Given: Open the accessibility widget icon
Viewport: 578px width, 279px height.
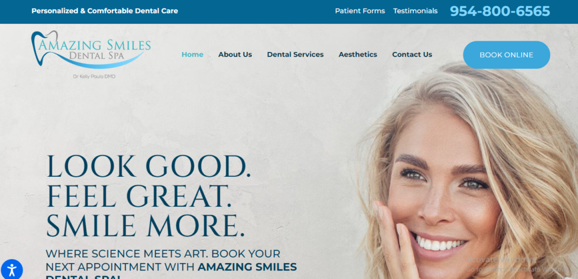Looking at the screenshot, I should [x=11, y=269].
